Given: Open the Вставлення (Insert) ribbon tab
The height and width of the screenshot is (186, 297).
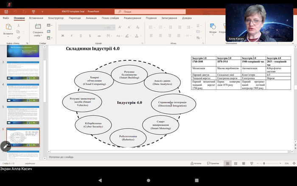Looking at the screenshot, I should pos(36,18).
